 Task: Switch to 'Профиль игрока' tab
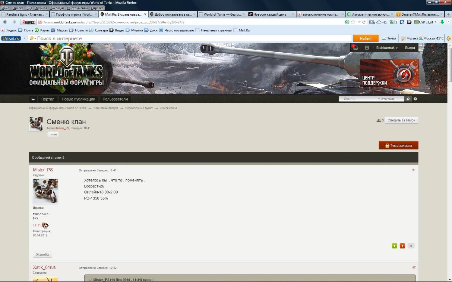(x=74, y=14)
